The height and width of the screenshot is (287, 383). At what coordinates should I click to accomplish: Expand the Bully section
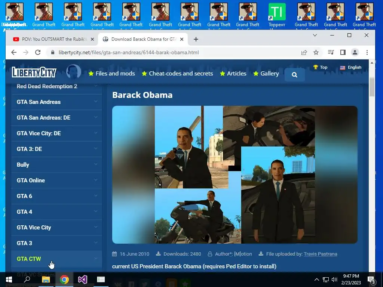pyautogui.click(x=57, y=165)
